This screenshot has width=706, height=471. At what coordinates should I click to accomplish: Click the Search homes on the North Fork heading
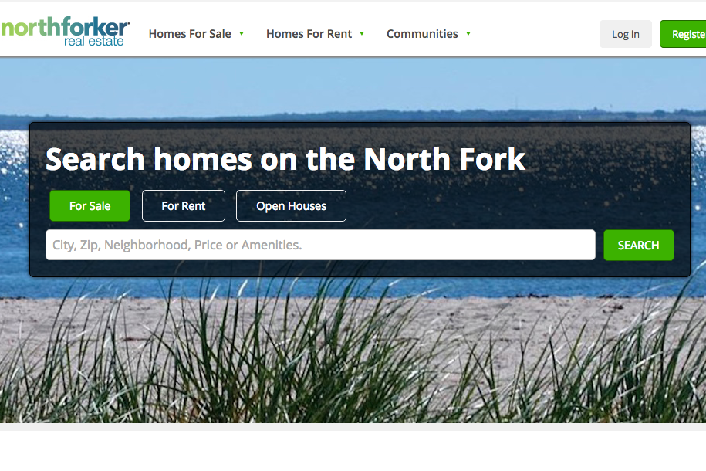click(285, 159)
